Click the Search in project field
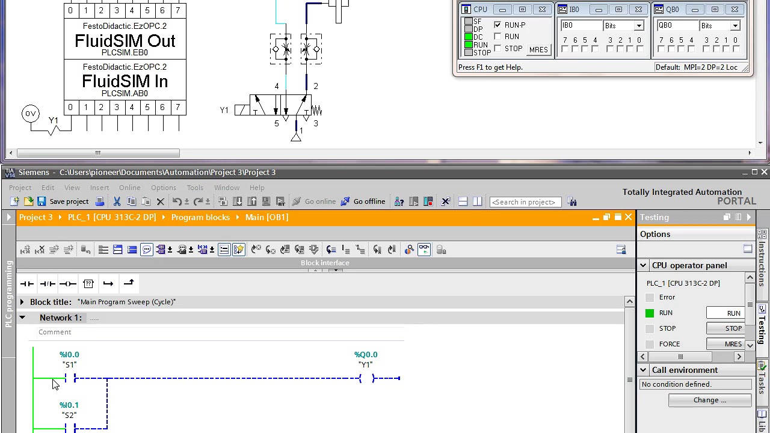Viewport: 770px width, 433px height. 525,201
